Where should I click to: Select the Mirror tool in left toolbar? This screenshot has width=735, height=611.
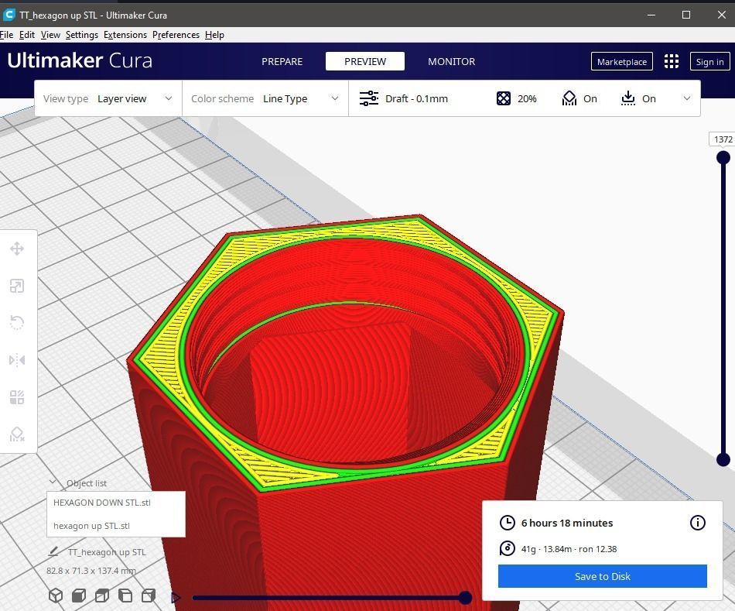point(17,360)
